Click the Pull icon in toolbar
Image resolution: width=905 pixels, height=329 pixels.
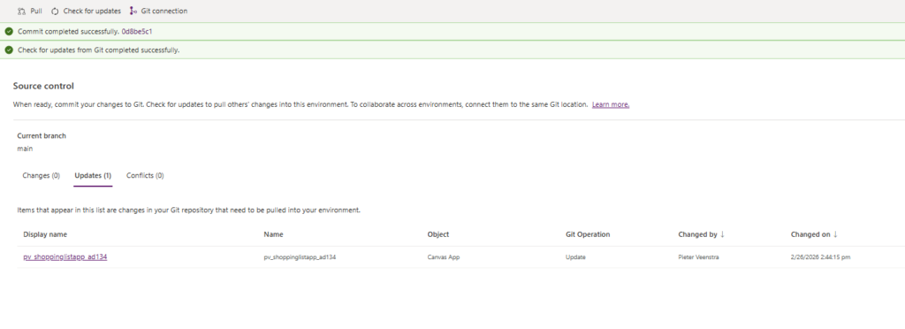(21, 11)
